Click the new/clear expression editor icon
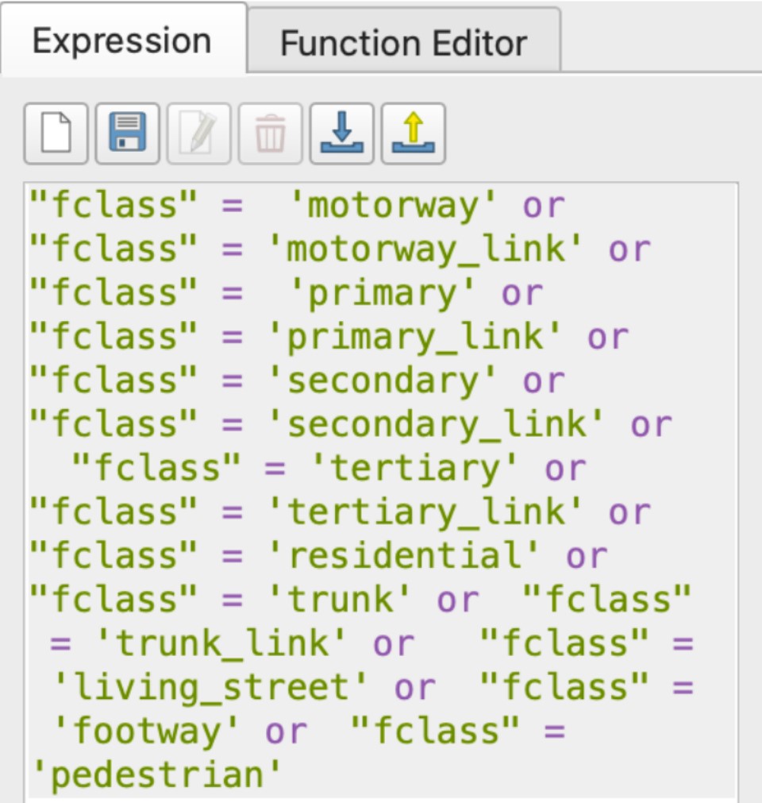The height and width of the screenshot is (803, 762). coord(56,133)
